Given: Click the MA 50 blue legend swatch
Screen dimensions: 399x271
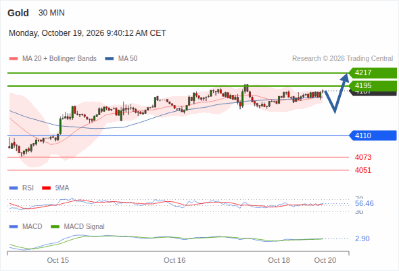Looking at the screenshot, I should [110, 59].
